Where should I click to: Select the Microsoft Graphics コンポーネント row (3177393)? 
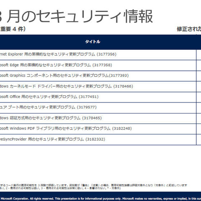pos(98,76)
